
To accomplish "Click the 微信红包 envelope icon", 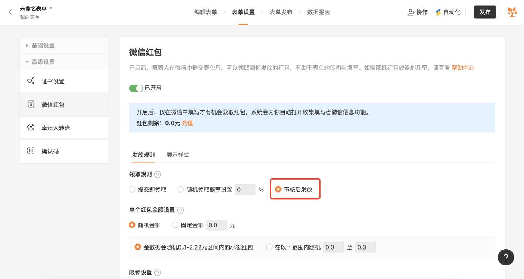I will click(x=31, y=104).
